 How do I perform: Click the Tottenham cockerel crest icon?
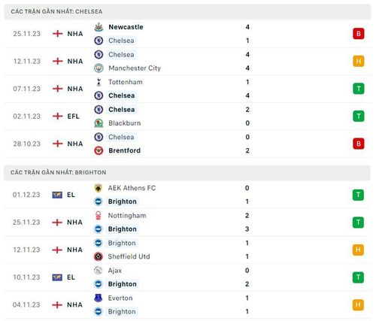[x=99, y=82]
